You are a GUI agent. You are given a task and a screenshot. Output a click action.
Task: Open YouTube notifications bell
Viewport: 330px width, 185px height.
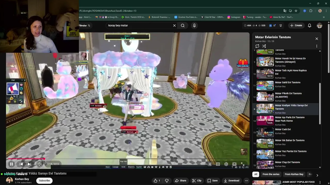point(309,25)
